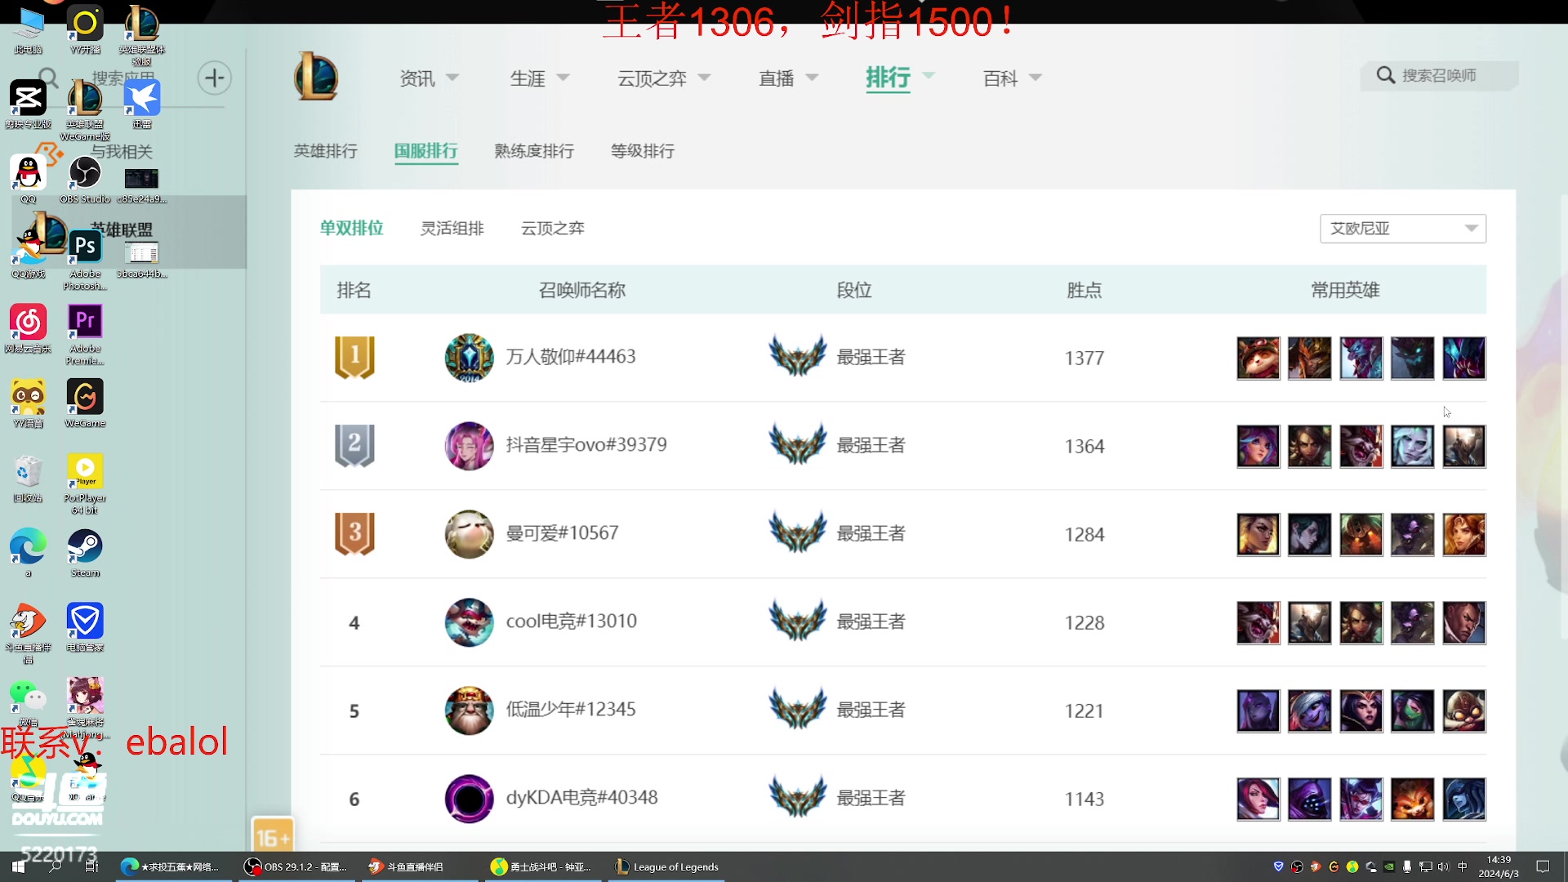Open summoner 低温少年#12345
The width and height of the screenshot is (1568, 882).
pos(571,710)
